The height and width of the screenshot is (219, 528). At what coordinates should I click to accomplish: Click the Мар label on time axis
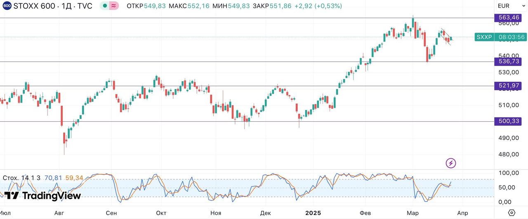(412, 213)
